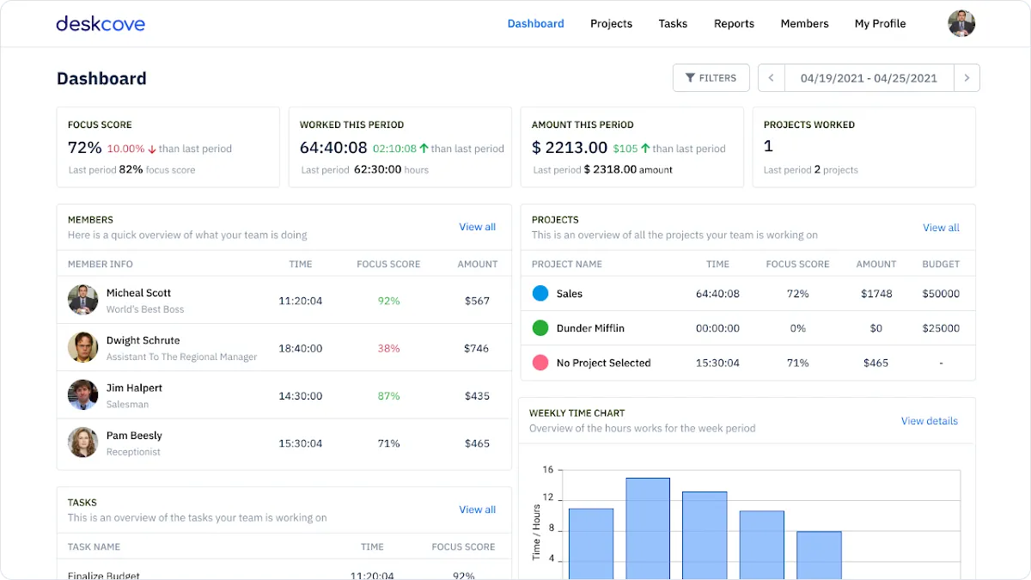Image resolution: width=1031 pixels, height=580 pixels.
Task: Open View details for Weekly Time Chart
Action: [x=929, y=421]
